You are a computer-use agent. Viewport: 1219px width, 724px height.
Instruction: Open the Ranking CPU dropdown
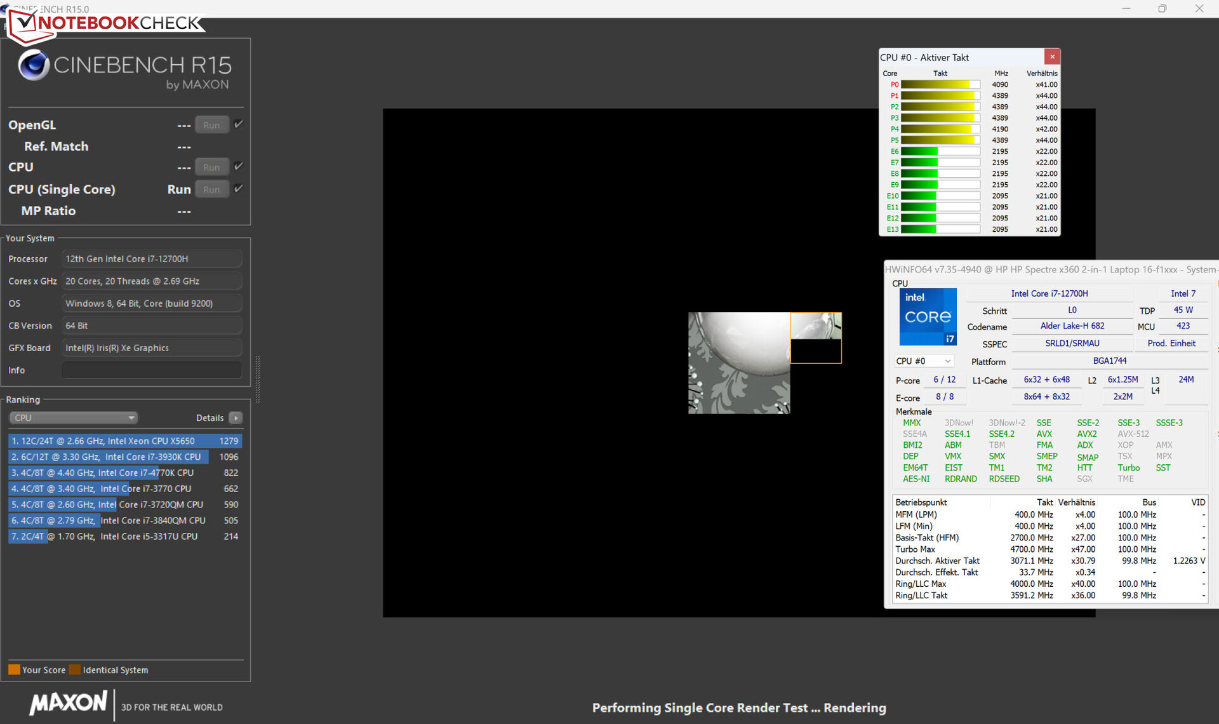pyautogui.click(x=74, y=418)
